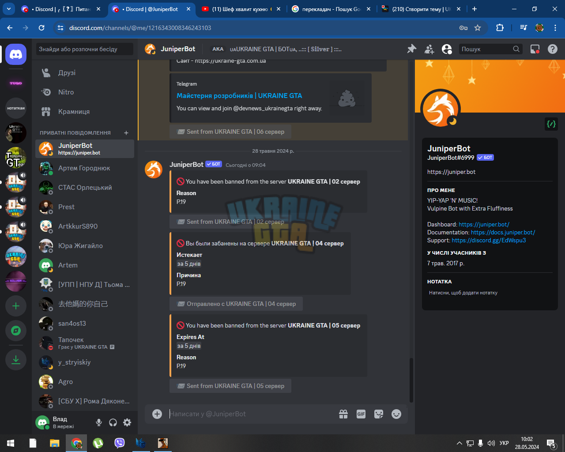Screen dimensions: 565x452
Task: Open chat with ArtkkurS890
Action: (x=85, y=226)
